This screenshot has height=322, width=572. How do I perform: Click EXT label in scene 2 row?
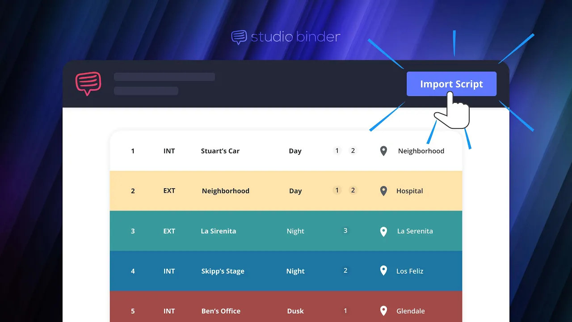[169, 191]
